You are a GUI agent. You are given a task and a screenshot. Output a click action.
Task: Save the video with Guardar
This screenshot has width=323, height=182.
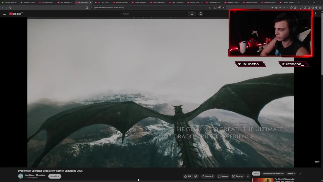click(x=223, y=176)
